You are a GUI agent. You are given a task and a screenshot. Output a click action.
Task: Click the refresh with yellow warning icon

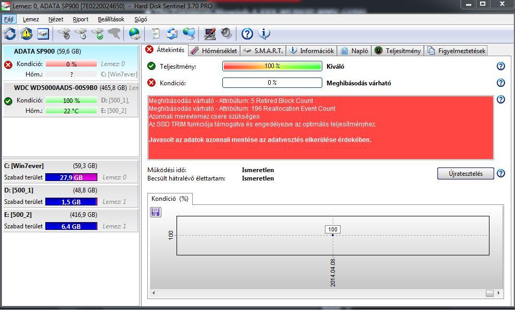tap(27, 33)
